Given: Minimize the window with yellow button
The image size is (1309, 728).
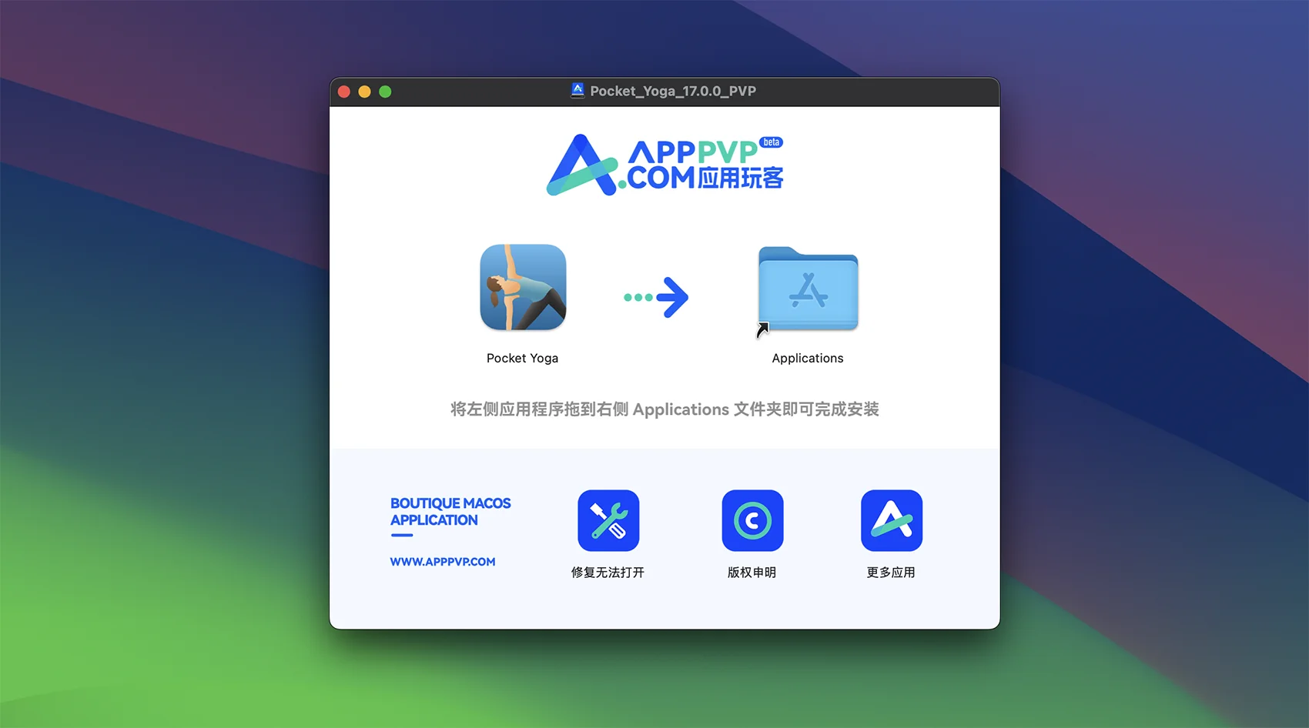Looking at the screenshot, I should coord(365,92).
